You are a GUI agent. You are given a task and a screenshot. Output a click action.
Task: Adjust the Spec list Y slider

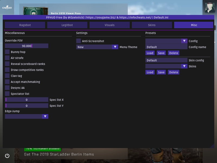(27, 106)
